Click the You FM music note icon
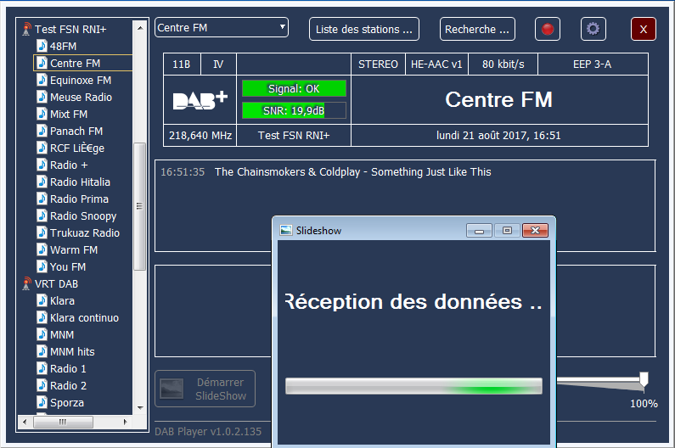This screenshot has width=675, height=448. tap(42, 266)
